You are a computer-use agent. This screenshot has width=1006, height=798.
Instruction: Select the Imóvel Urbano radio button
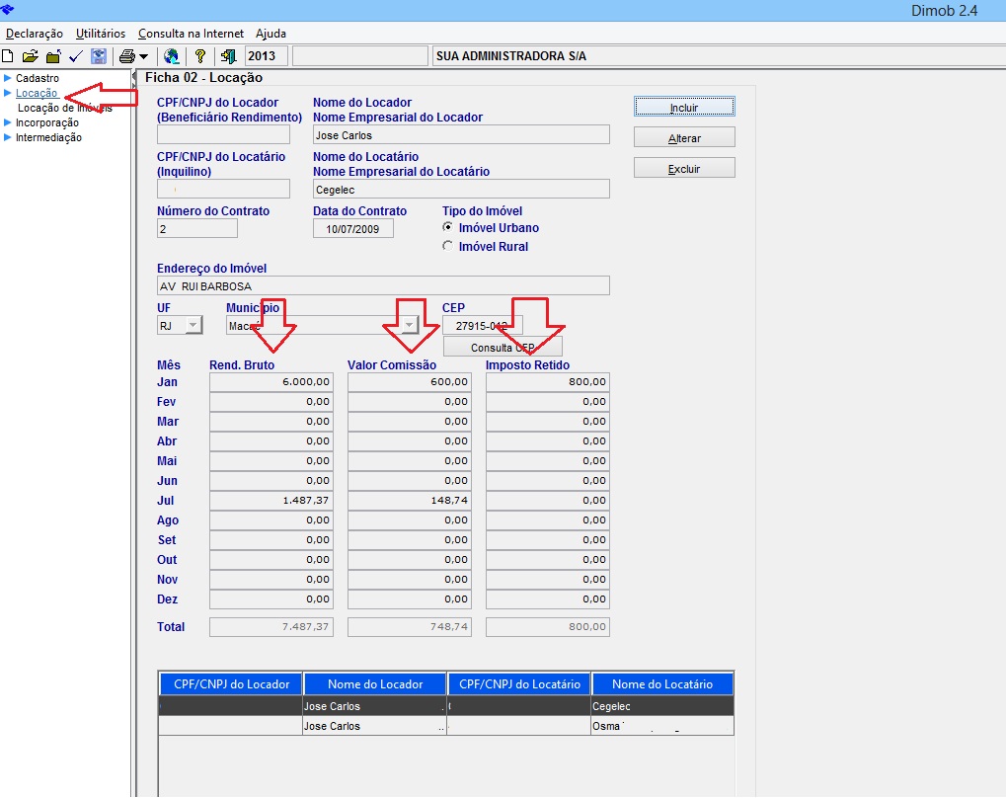448,227
